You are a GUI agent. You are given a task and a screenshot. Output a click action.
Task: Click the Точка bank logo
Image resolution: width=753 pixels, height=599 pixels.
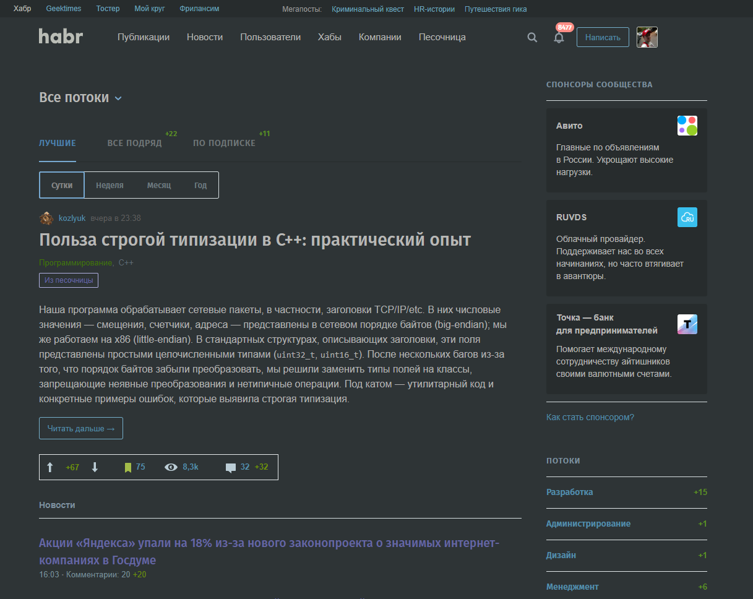coord(687,324)
